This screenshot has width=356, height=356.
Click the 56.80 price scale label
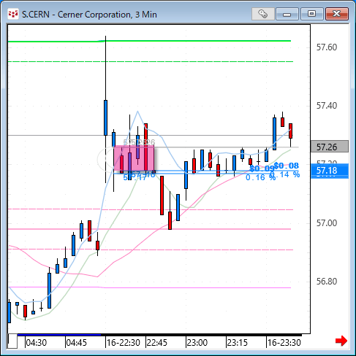pos(327,282)
